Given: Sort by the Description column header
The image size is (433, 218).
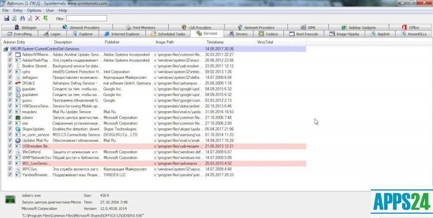Looking at the screenshot, I should [77, 42].
